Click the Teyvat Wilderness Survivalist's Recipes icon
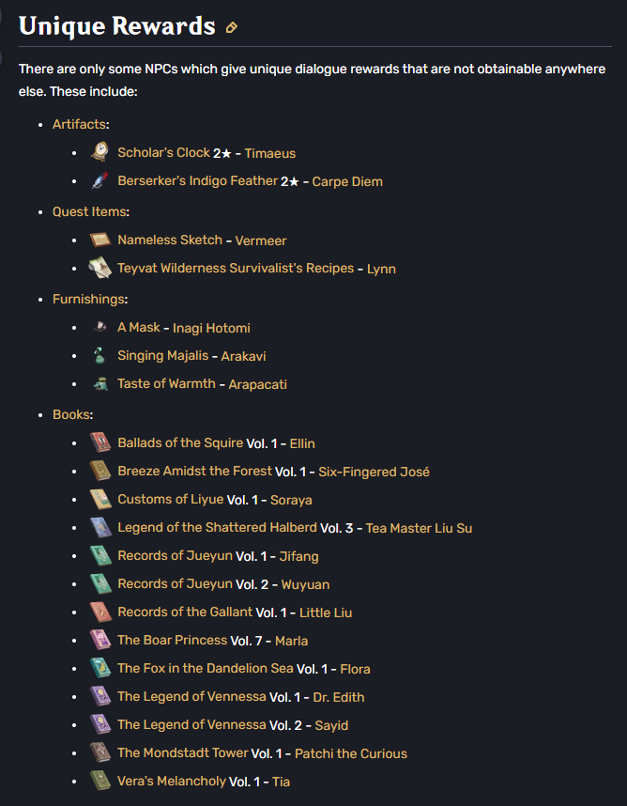The height and width of the screenshot is (806, 627). (100, 268)
